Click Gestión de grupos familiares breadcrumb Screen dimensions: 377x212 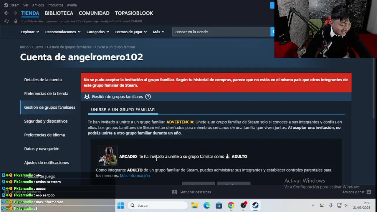[x=69, y=47]
